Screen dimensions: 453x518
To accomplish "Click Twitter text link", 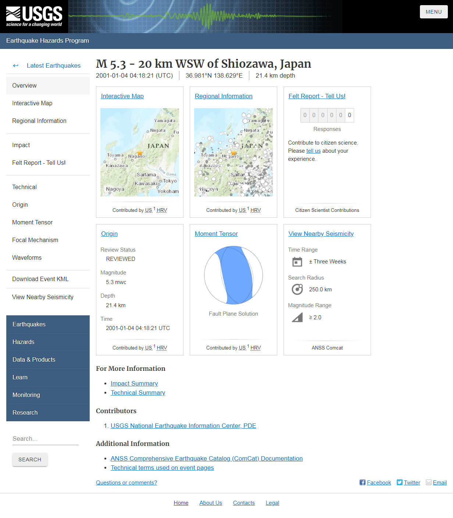I will tap(412, 483).
